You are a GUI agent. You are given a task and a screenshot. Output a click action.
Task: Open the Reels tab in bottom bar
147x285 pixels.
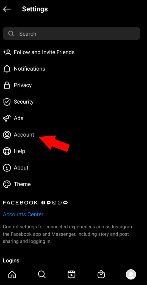click(71, 274)
